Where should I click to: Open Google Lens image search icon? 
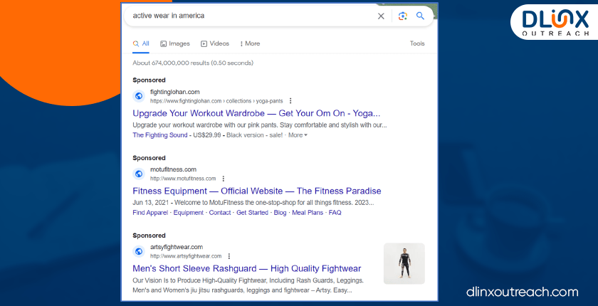click(403, 16)
